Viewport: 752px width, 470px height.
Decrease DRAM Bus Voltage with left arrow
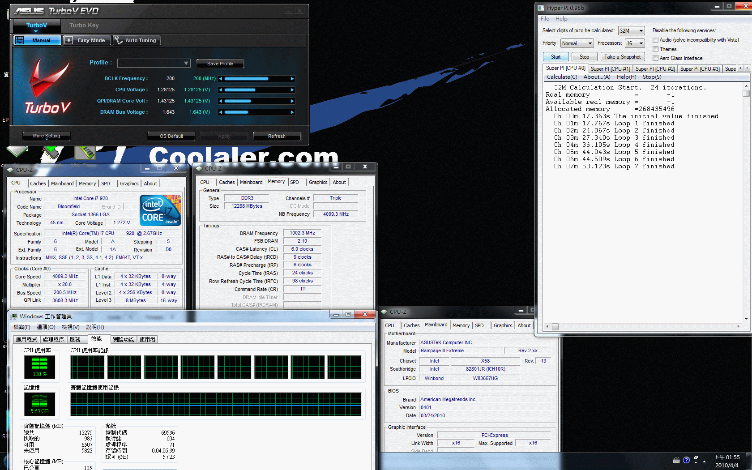pos(220,112)
